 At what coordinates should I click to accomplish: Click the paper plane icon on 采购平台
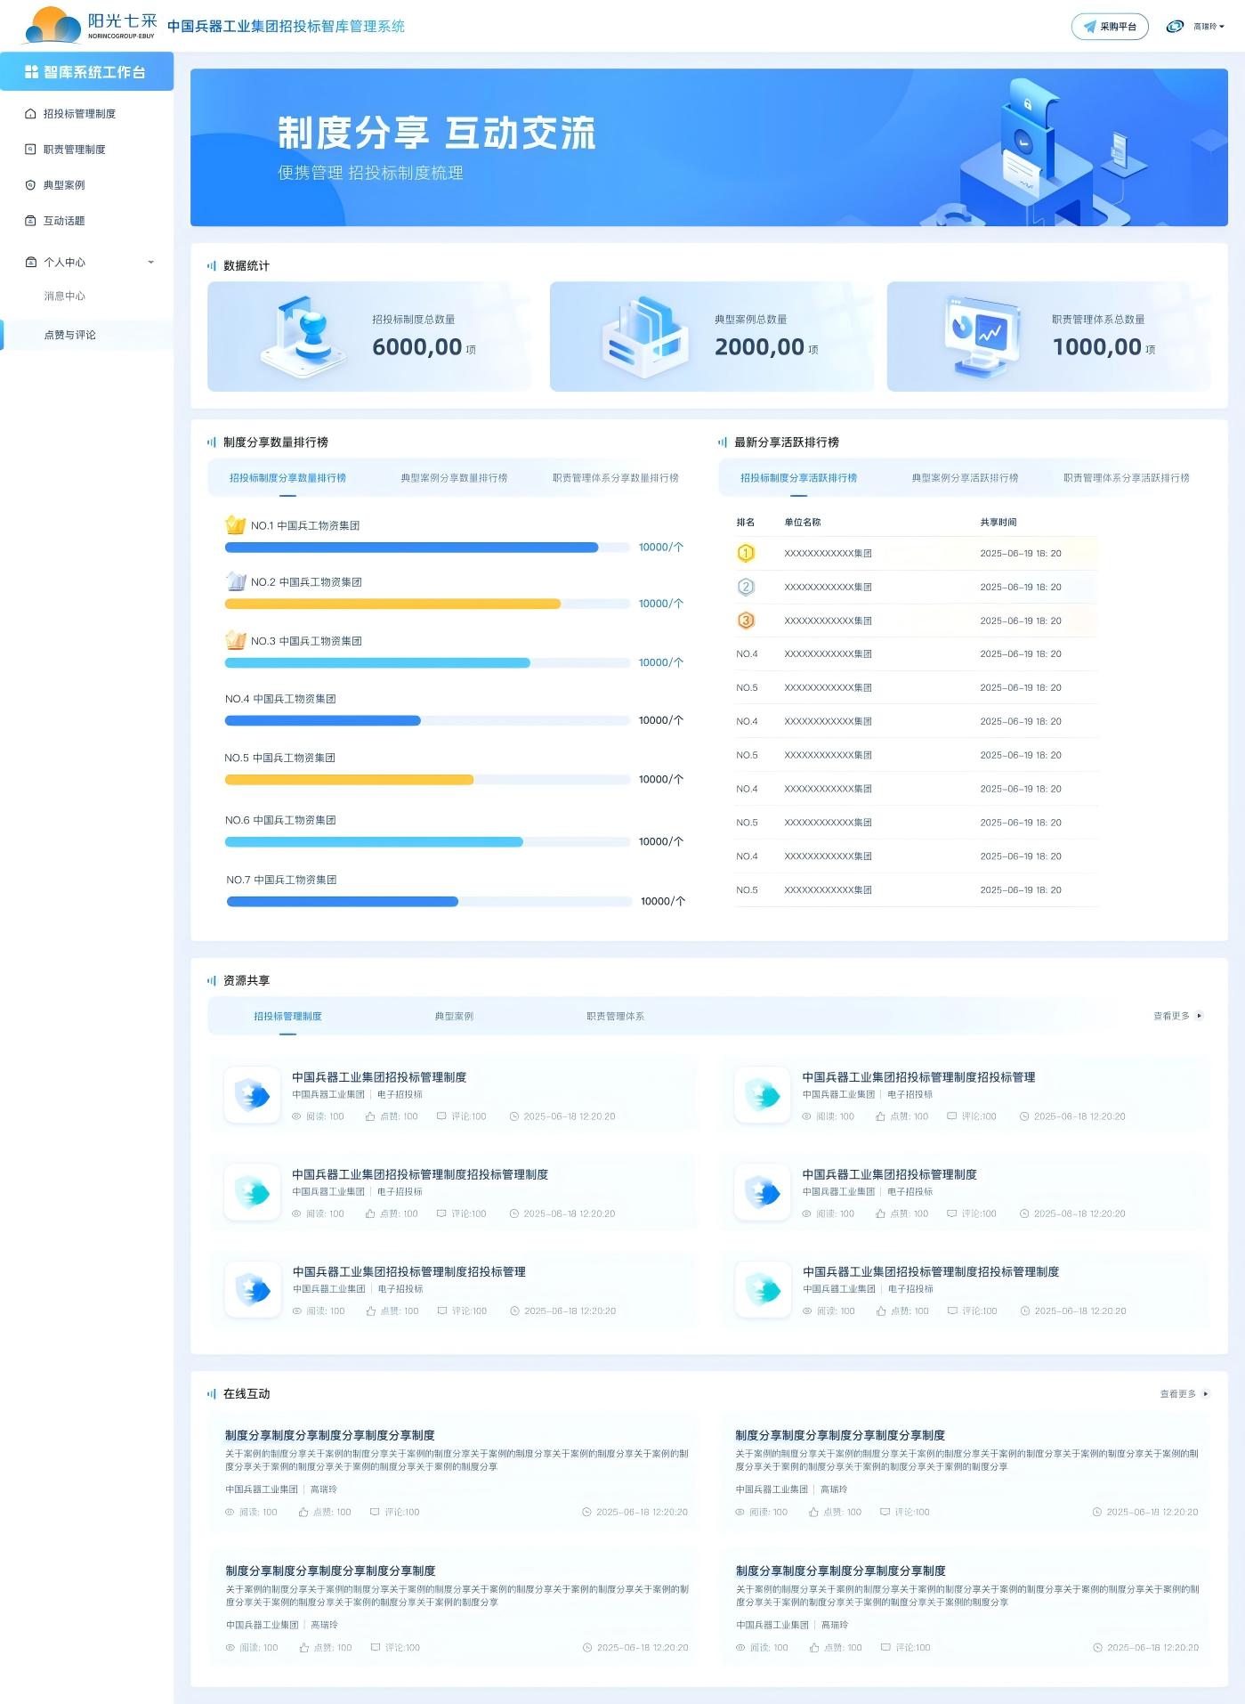tap(1089, 27)
